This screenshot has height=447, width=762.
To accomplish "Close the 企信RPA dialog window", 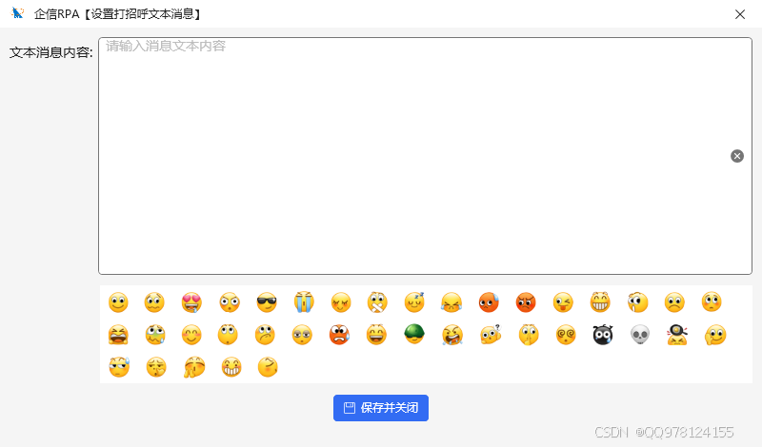I will (x=740, y=14).
